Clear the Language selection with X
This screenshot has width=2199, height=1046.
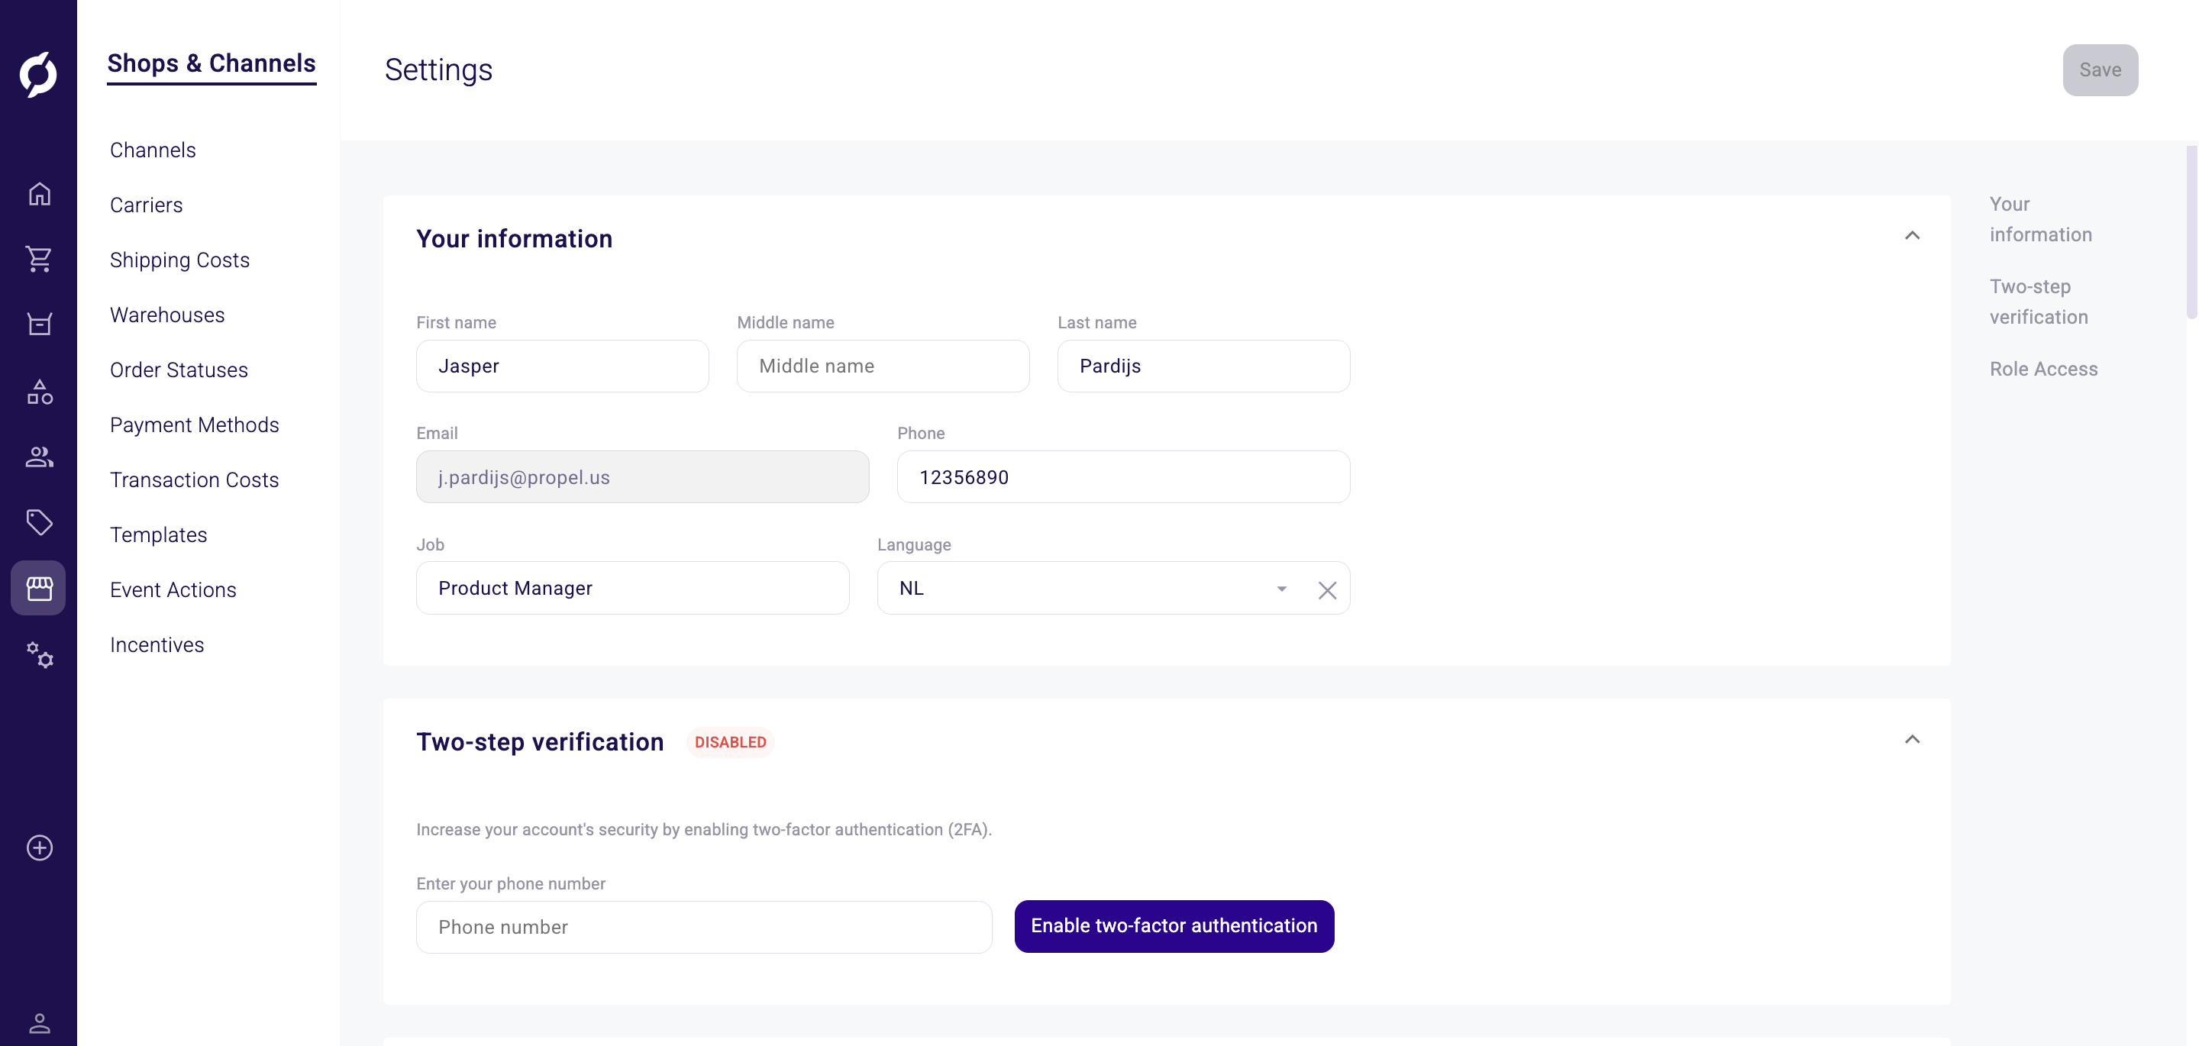(1326, 590)
